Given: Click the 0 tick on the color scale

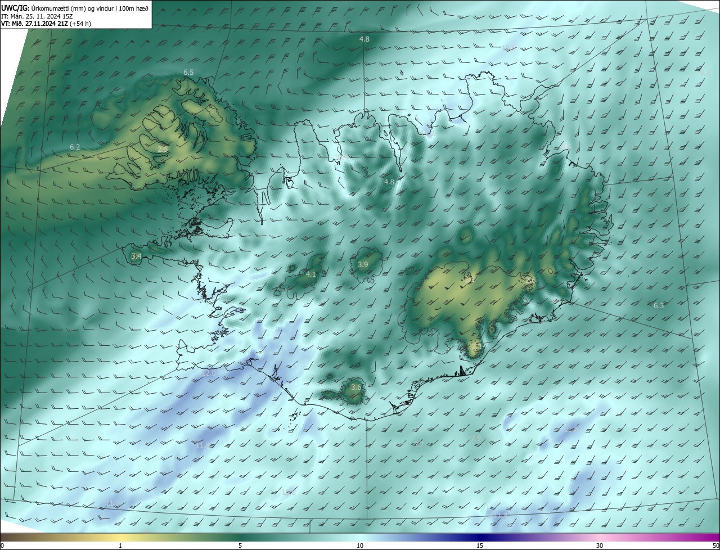Looking at the screenshot, I should coord(2,546).
